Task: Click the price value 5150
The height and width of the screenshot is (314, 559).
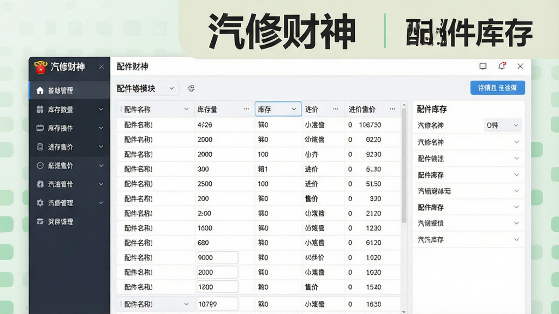Action: click(x=373, y=184)
